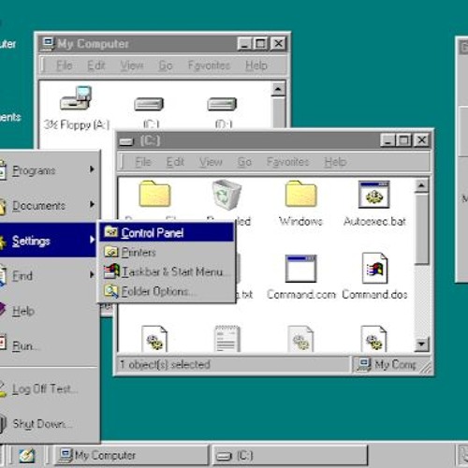Expand Find in Start menu
The width and height of the screenshot is (468, 468).
tap(48, 275)
